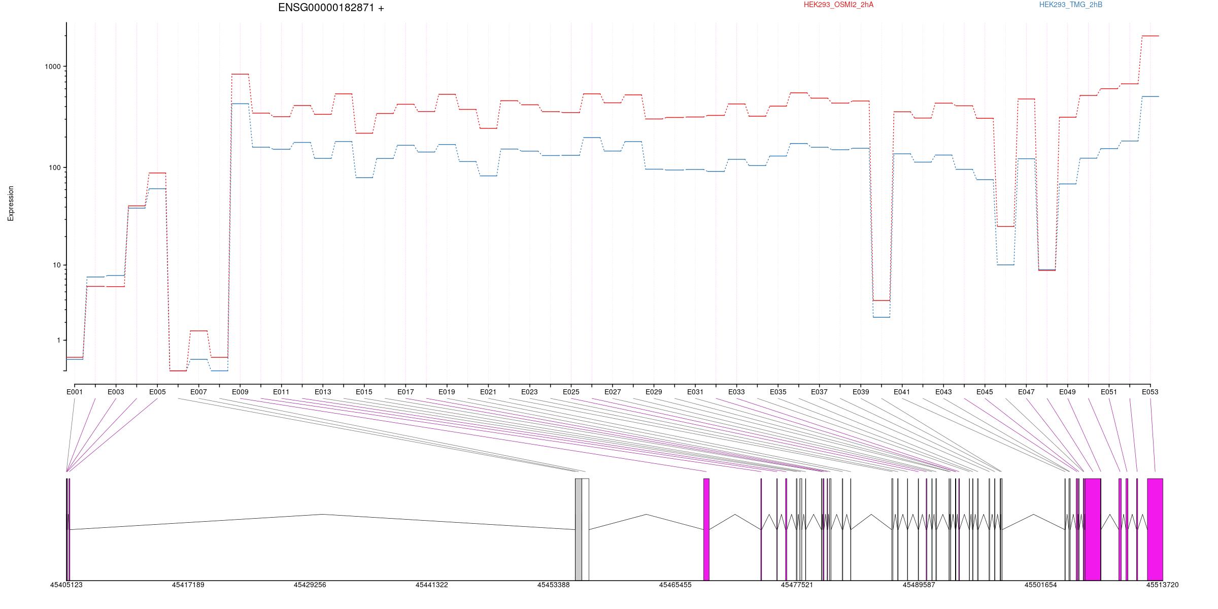Select the HEK293_TMG_2hB legend label
1218x609 pixels.
point(1071,5)
